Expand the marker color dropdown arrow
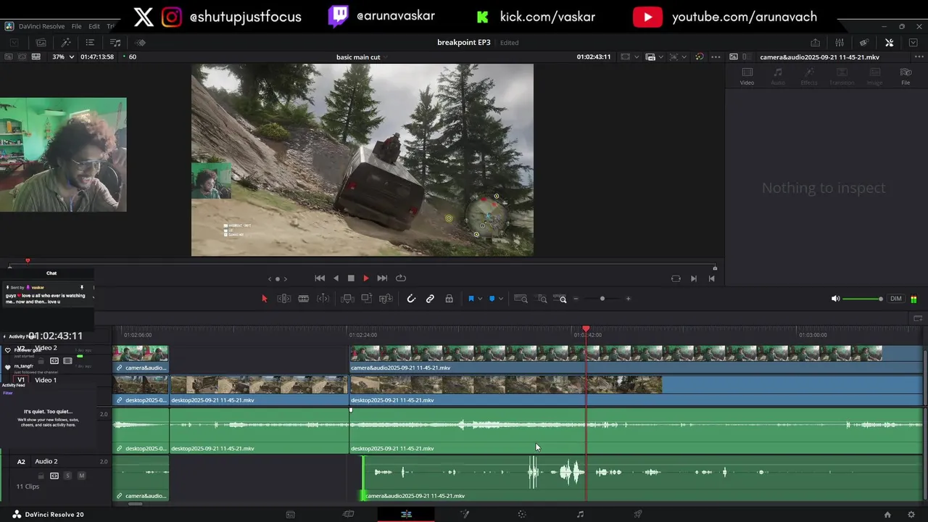Viewport: 928px width, 522px height. click(x=501, y=299)
